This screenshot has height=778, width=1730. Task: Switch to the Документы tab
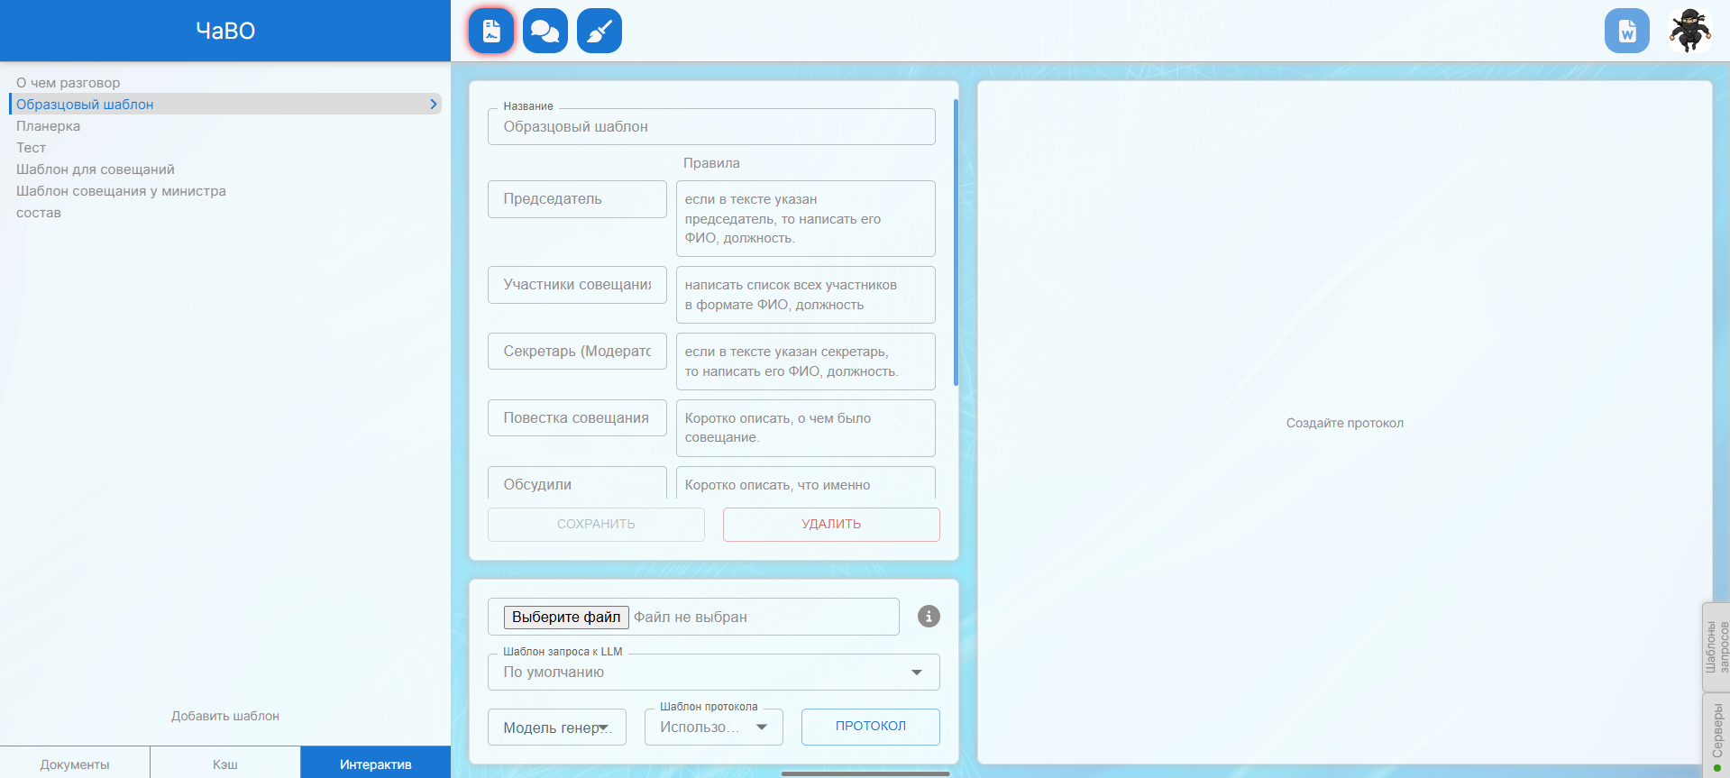tap(75, 764)
